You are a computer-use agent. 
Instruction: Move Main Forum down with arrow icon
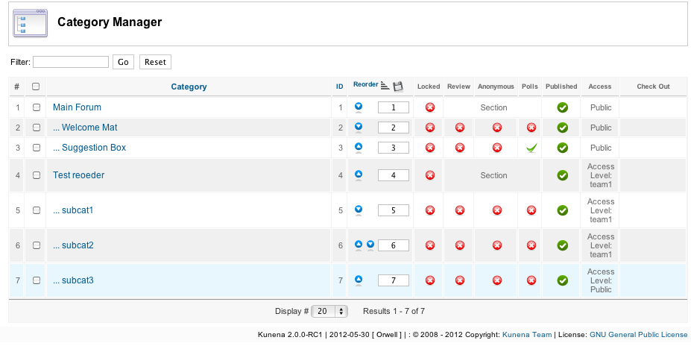[359, 107]
